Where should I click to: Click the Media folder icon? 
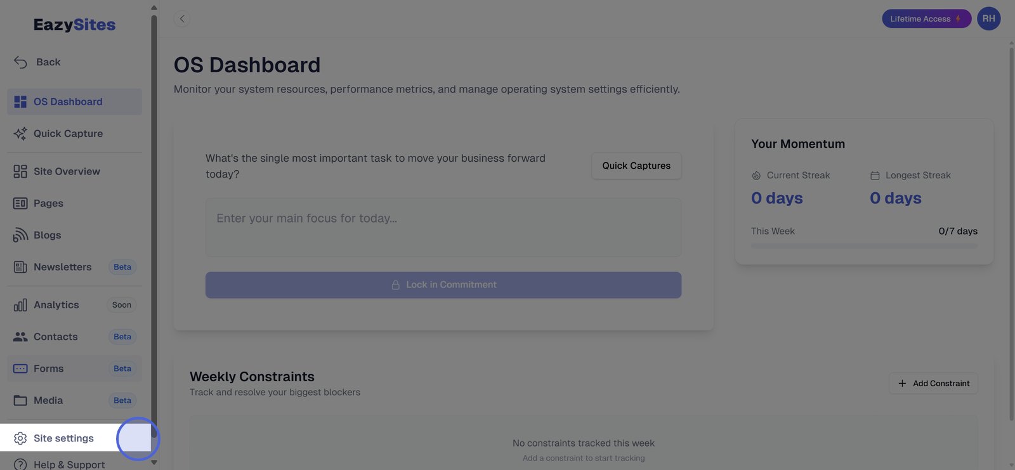20,400
